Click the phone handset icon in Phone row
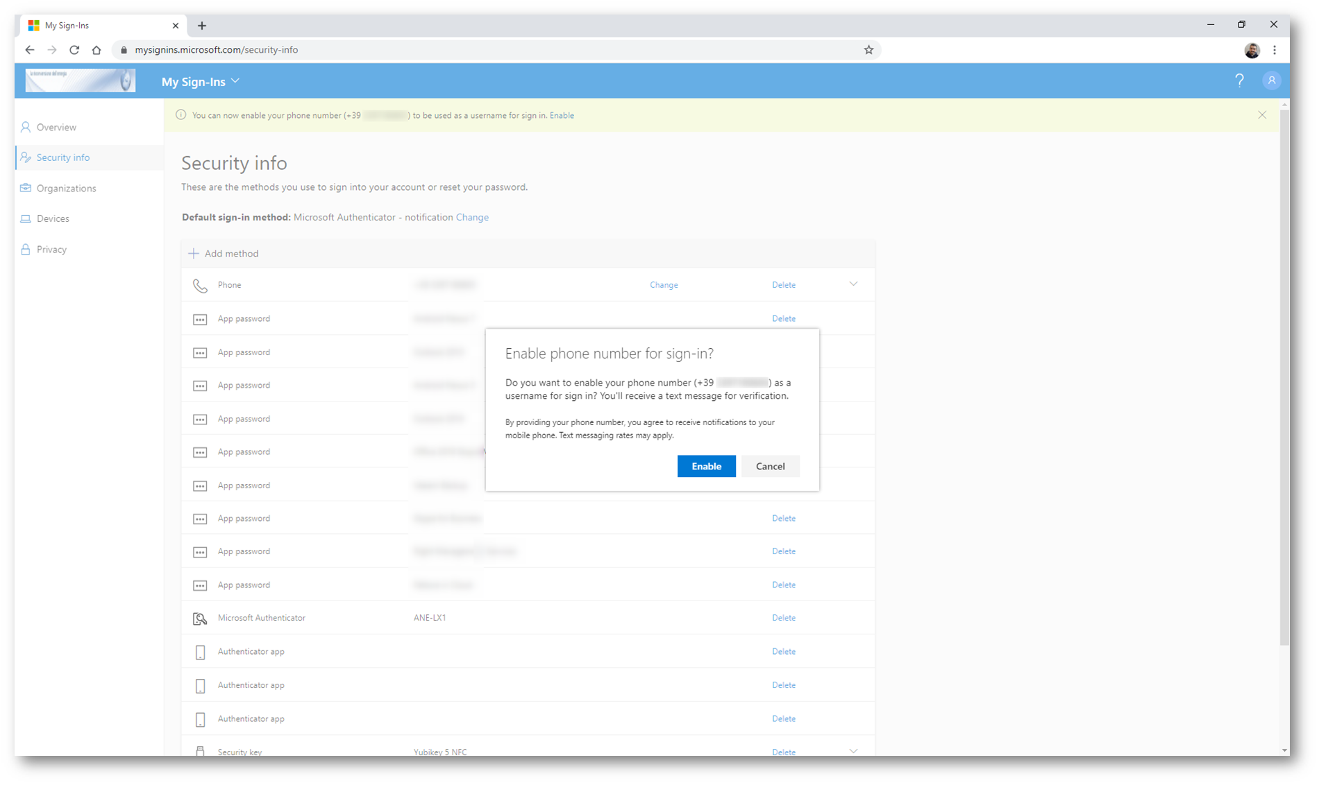This screenshot has width=1319, height=785. pos(200,285)
